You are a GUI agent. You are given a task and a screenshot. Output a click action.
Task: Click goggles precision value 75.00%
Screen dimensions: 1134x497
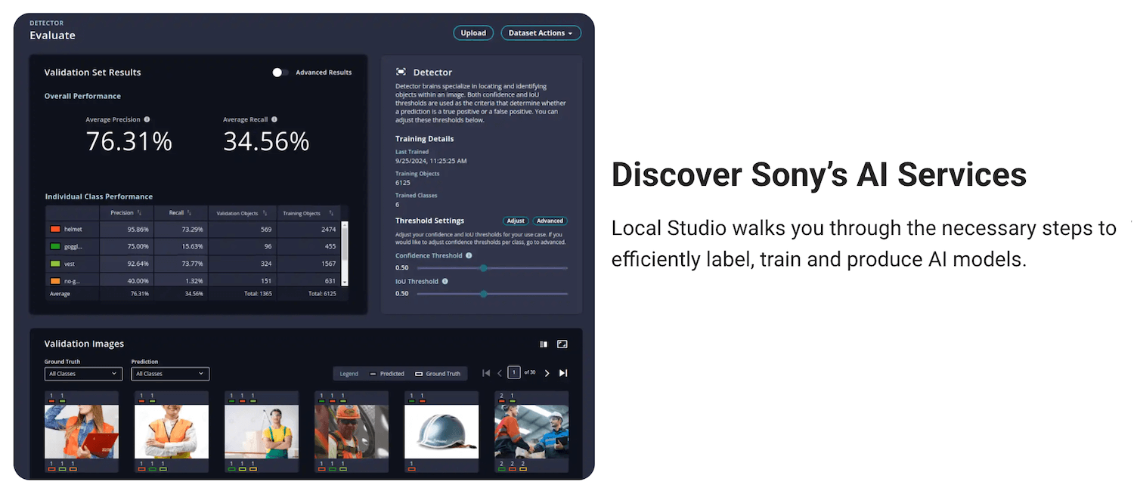(140, 246)
